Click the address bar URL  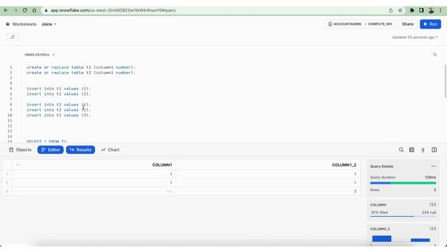(113, 10)
